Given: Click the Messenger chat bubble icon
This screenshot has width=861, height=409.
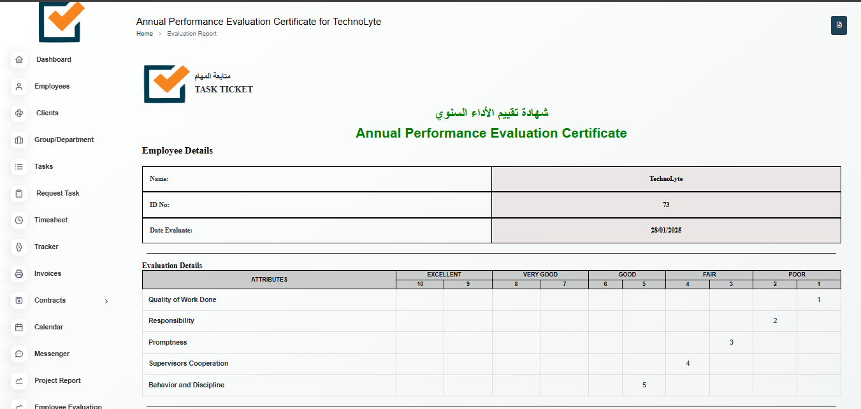Looking at the screenshot, I should (19, 354).
